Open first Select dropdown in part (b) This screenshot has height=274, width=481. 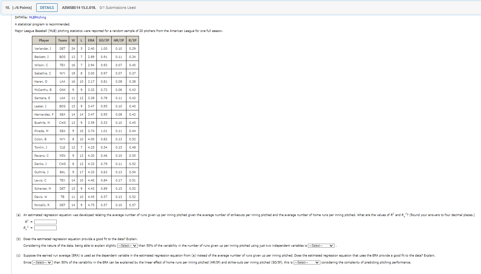[x=127, y=246]
